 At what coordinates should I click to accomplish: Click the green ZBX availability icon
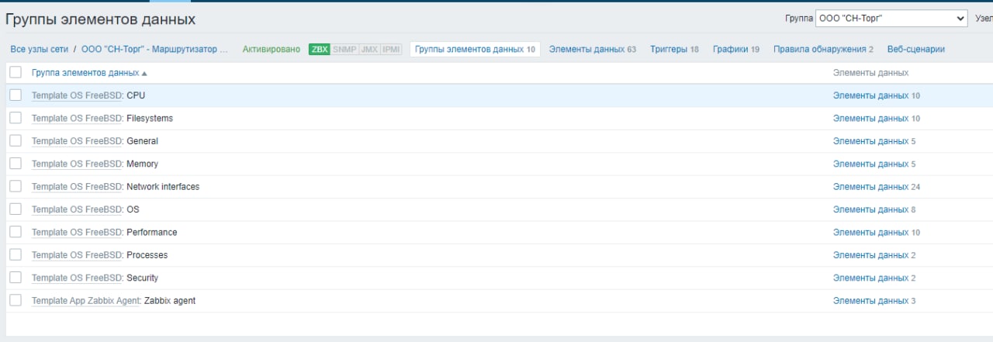[320, 49]
